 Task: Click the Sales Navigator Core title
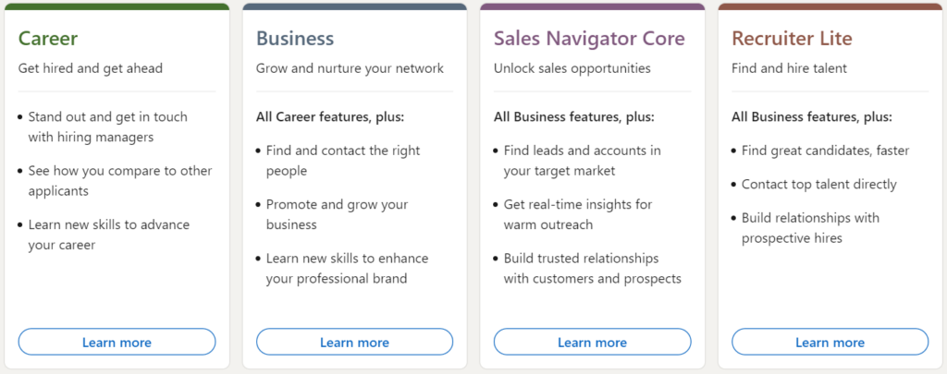(x=589, y=39)
